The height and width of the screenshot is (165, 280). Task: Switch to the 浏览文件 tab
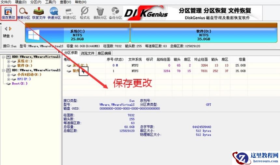coord(88,53)
